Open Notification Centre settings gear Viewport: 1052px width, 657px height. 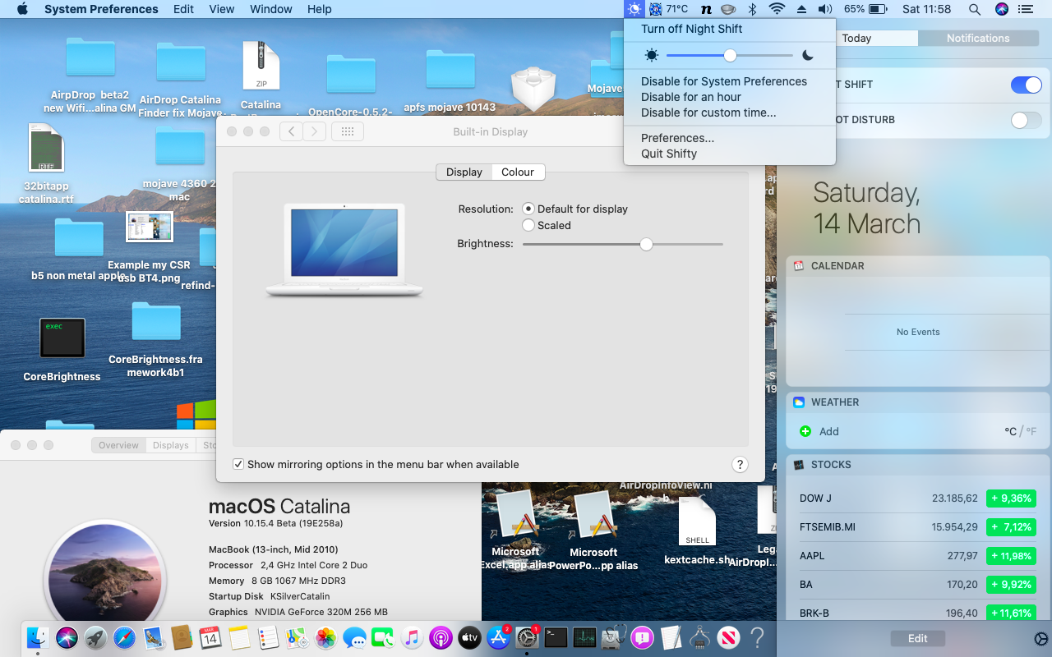pyautogui.click(x=1040, y=639)
